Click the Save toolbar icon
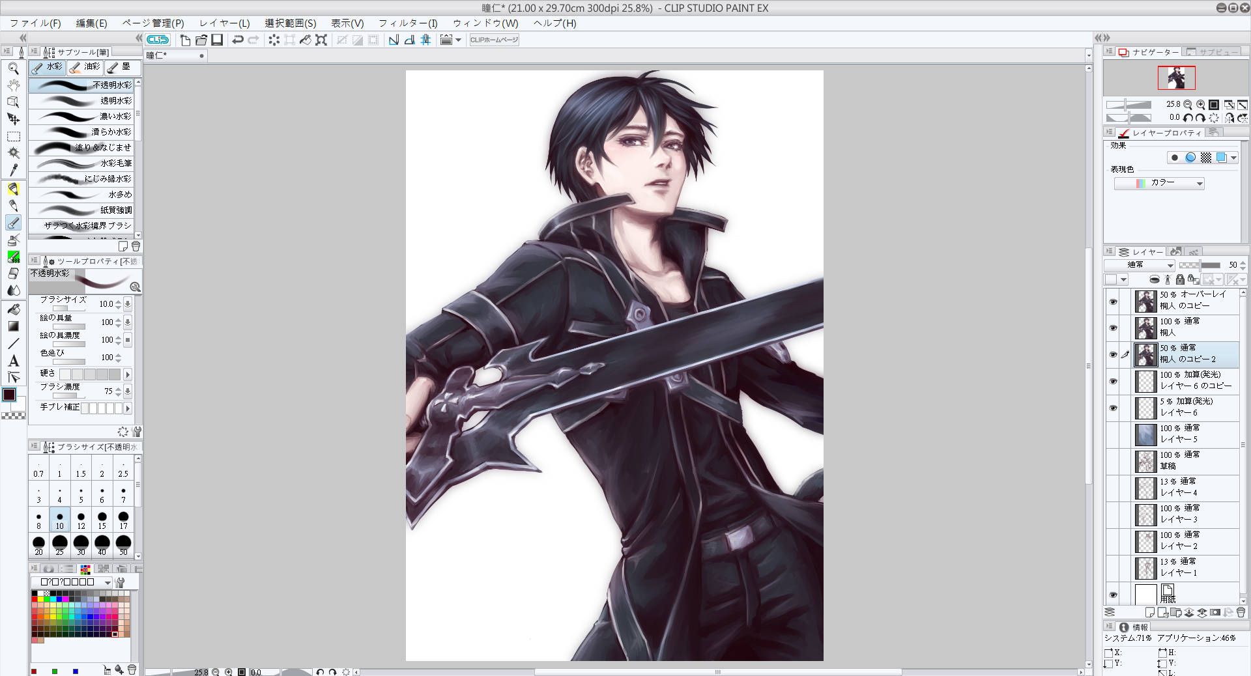The height and width of the screenshot is (676, 1251). point(217,40)
